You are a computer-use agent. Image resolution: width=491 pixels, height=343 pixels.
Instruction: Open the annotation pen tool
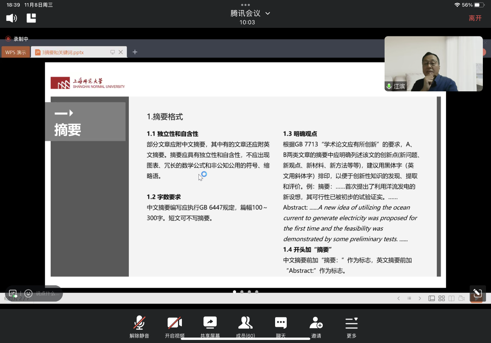point(477,293)
